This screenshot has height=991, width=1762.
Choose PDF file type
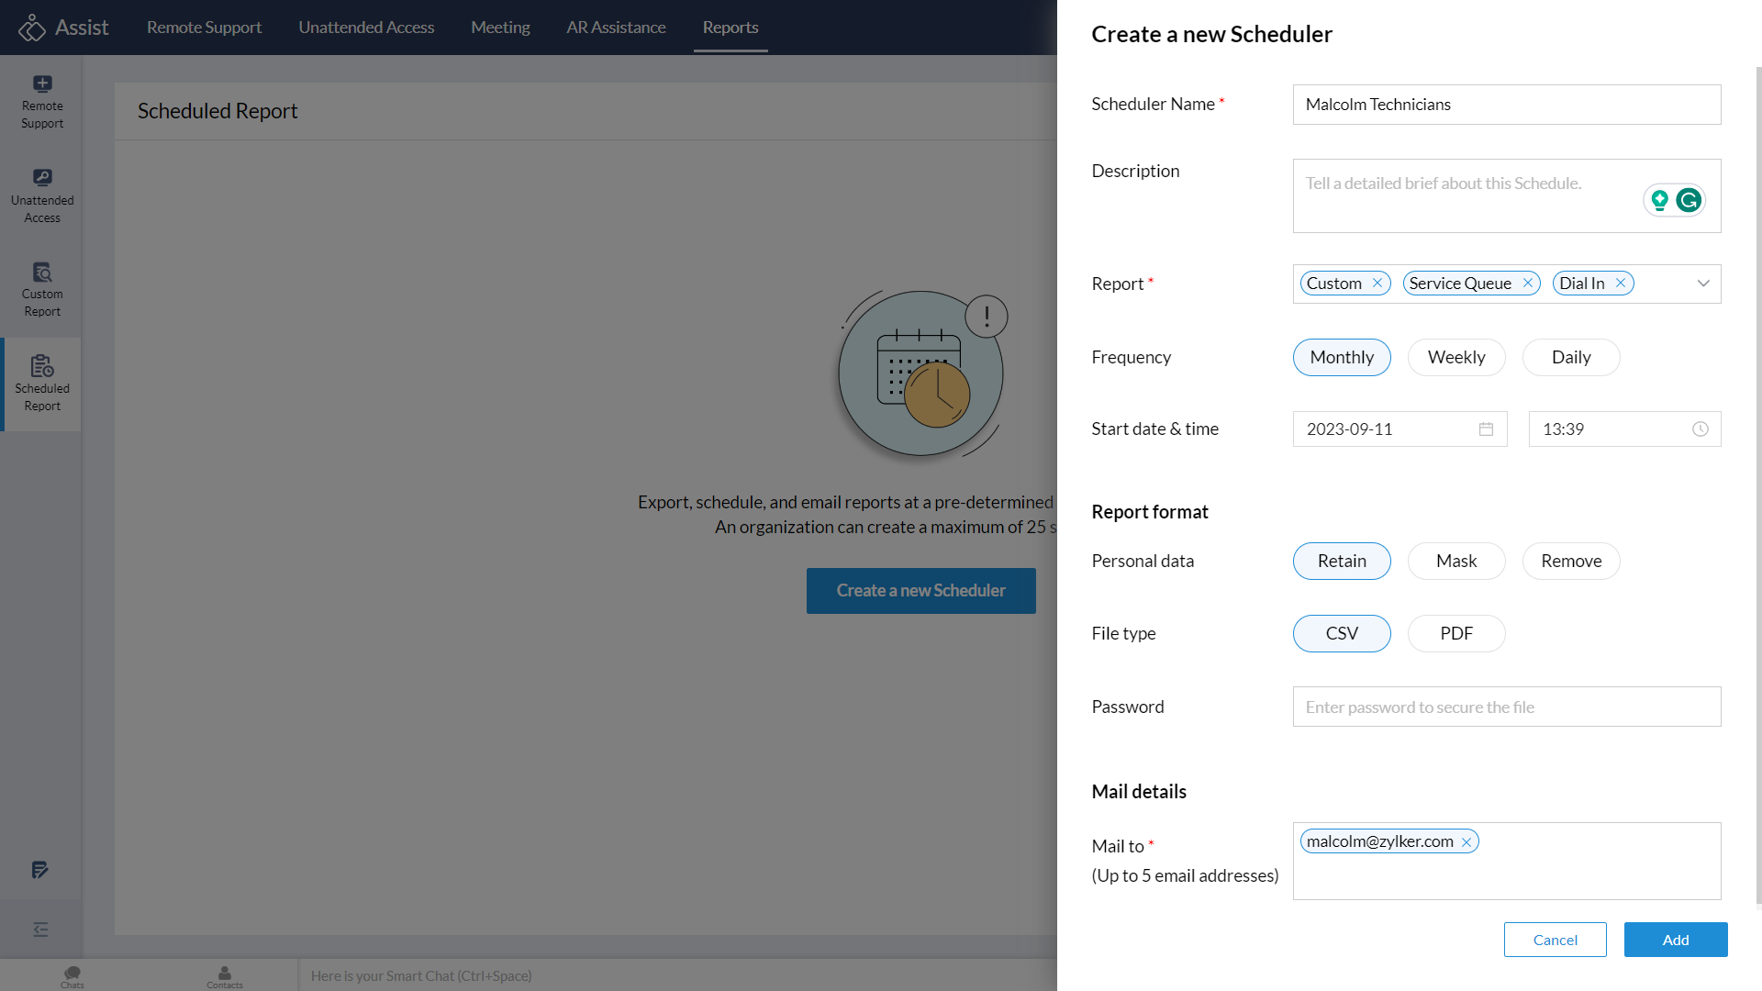(1455, 634)
